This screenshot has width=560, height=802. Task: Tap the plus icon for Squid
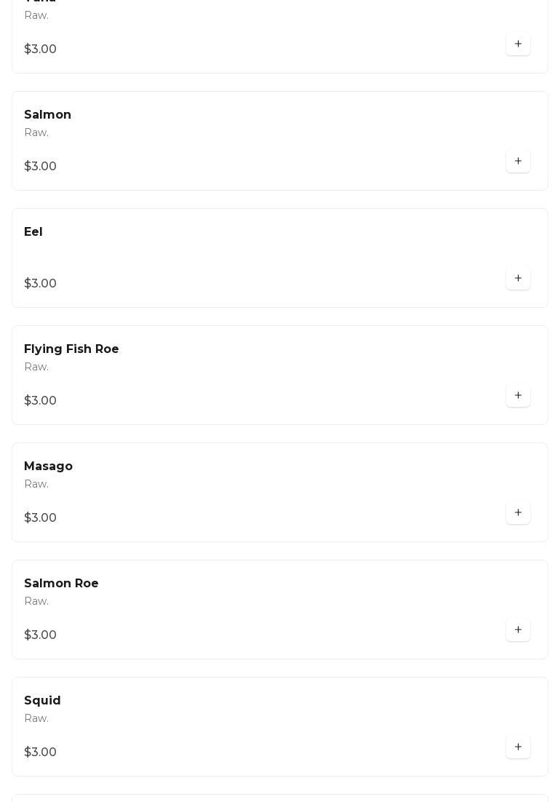click(x=518, y=747)
